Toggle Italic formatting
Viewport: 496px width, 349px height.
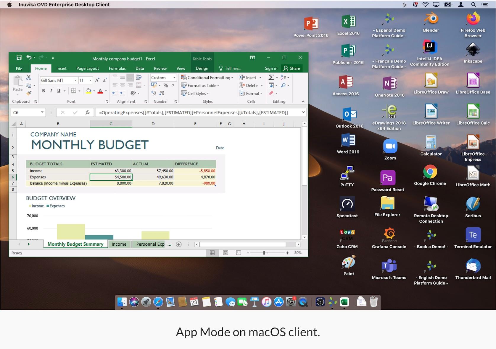[x=51, y=91]
